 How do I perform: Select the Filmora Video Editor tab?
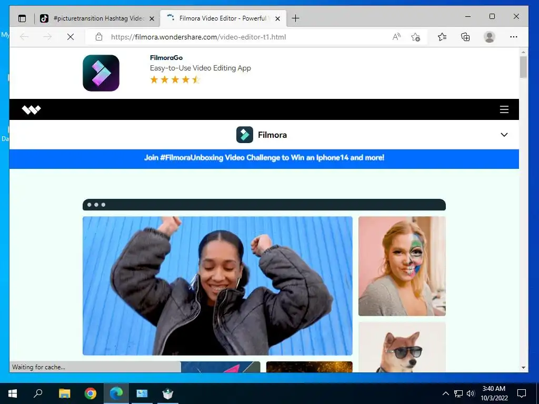tap(223, 18)
